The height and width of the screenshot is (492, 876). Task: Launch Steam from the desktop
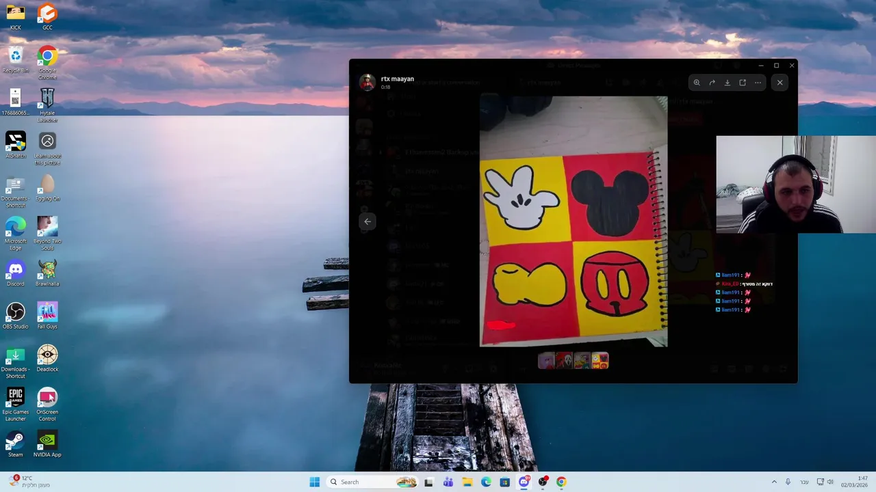[x=15, y=443]
